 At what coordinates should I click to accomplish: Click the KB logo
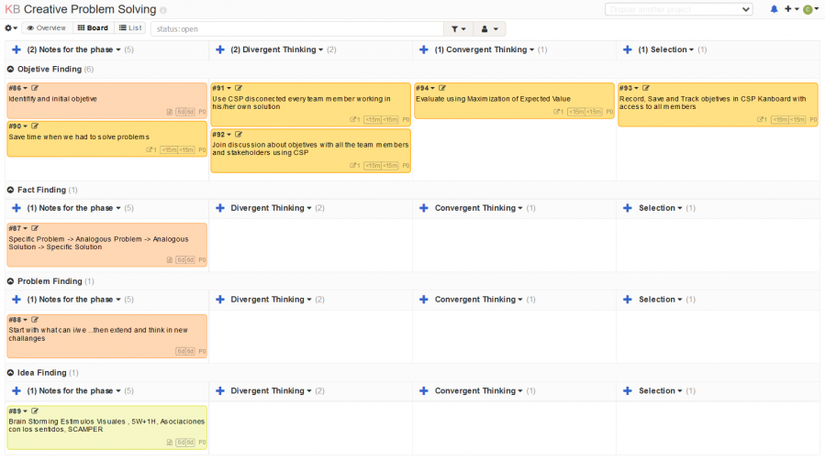12,9
